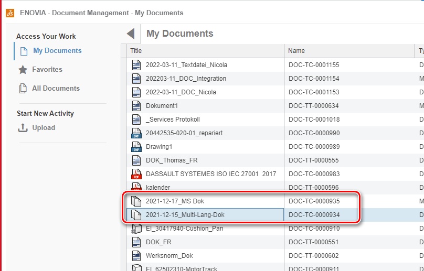Collapse the left navigation panel arrow
The height and width of the screenshot is (271, 424).
click(x=131, y=34)
